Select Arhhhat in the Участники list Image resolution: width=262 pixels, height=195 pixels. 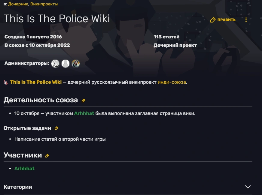[x=24, y=169]
